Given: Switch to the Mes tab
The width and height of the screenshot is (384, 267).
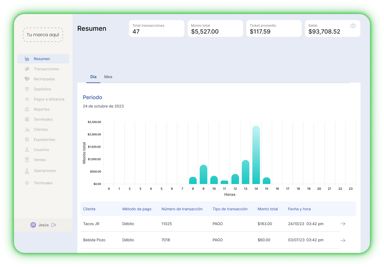Looking at the screenshot, I should pyautogui.click(x=108, y=77).
